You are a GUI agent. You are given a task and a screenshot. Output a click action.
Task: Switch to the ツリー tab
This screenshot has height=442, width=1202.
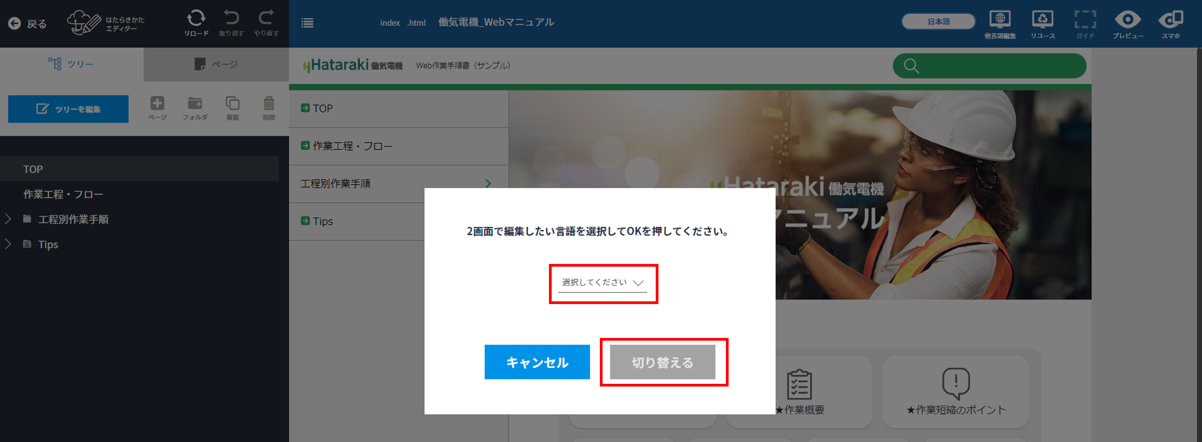(71, 64)
